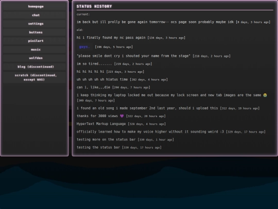The height and width of the screenshot is (209, 278).
Task: Click status 'uh uh uh uh uh hiatus time'
Action: tap(102, 79)
